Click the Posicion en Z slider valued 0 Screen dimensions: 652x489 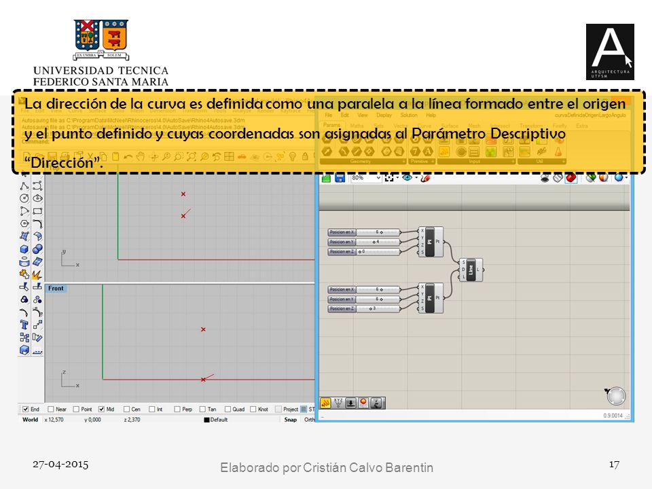pyautogui.click(x=364, y=251)
